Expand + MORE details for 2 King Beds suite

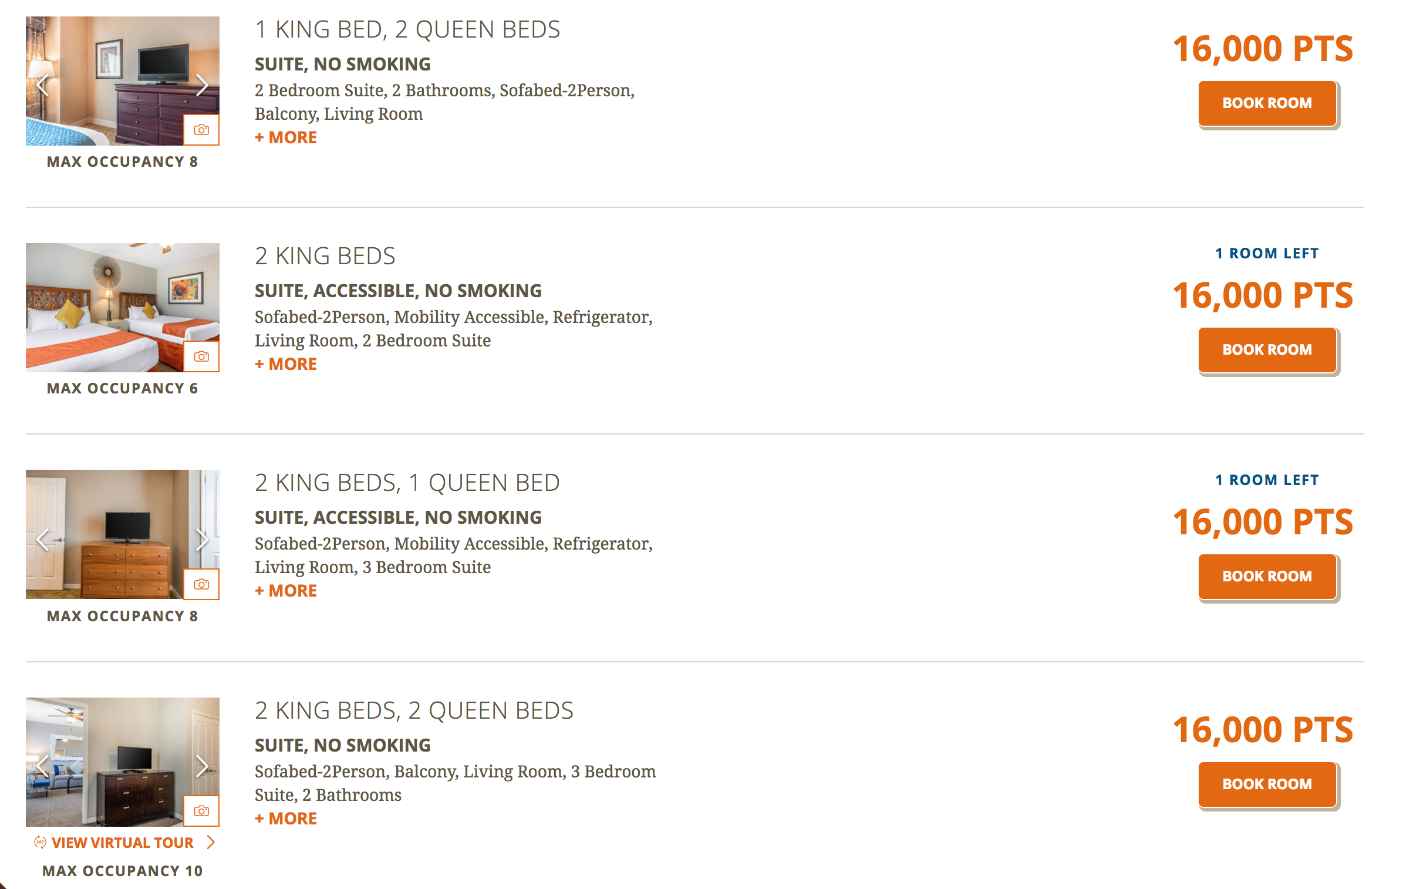click(x=286, y=364)
